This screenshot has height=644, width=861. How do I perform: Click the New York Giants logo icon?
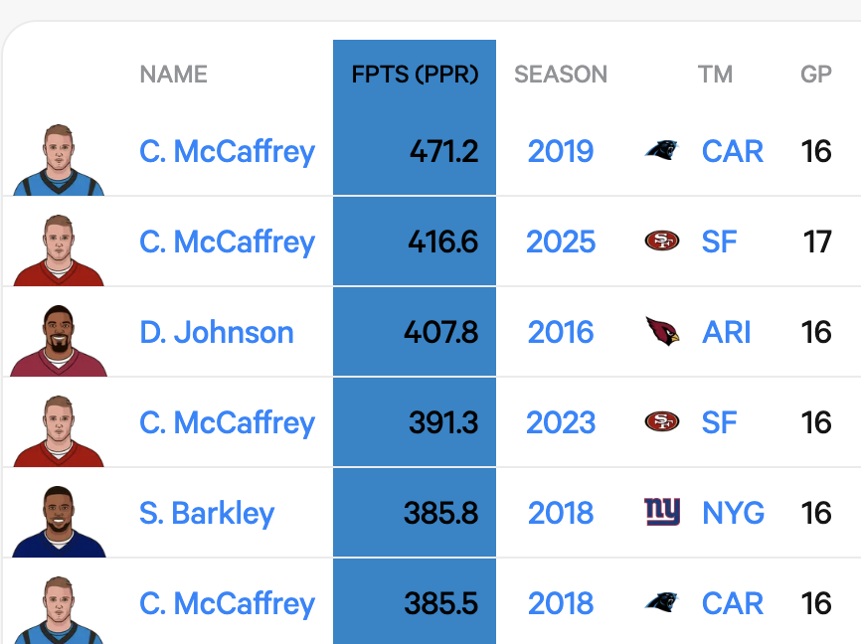click(x=662, y=513)
